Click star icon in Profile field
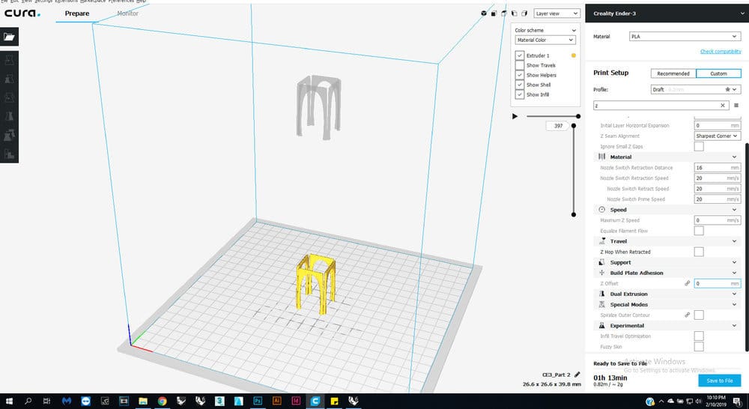 click(727, 89)
